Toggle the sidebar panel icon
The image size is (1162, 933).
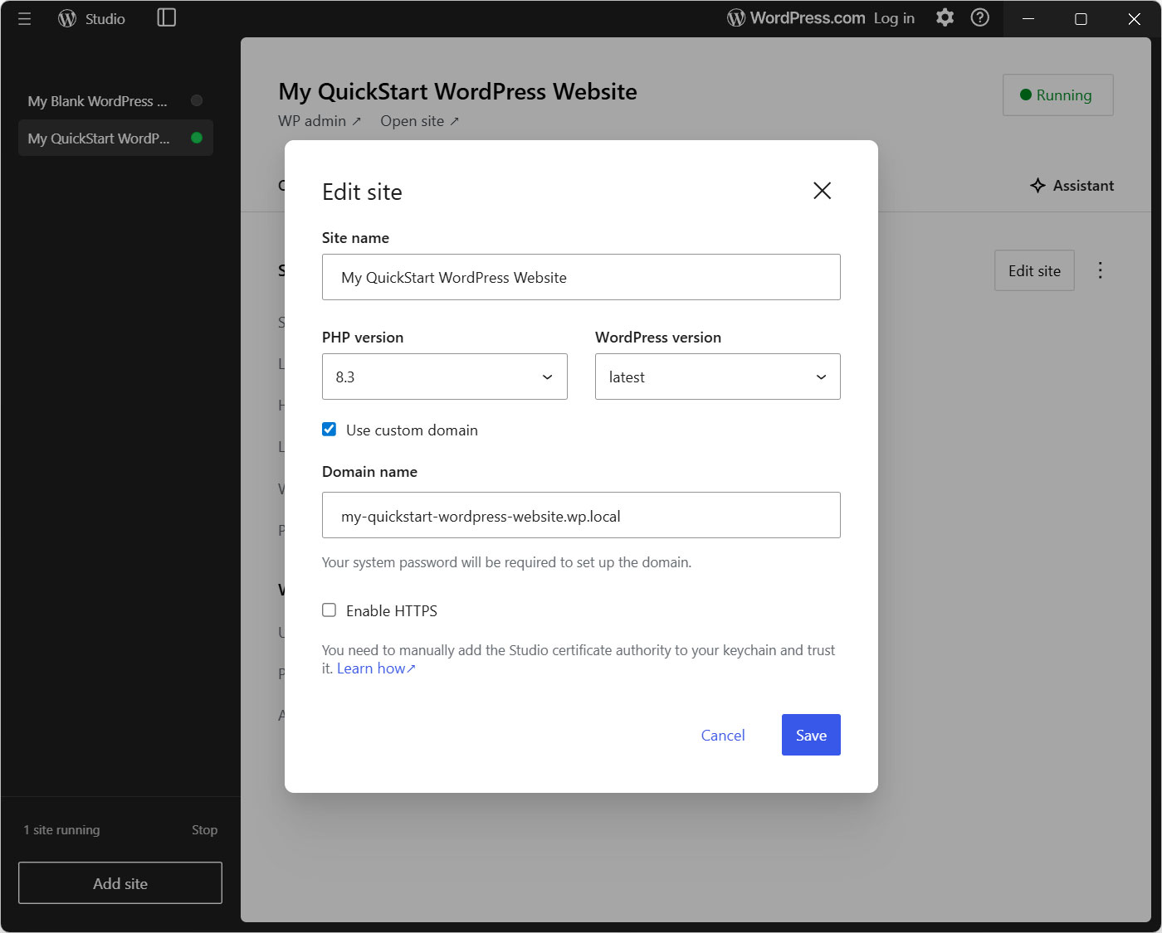coord(166,17)
